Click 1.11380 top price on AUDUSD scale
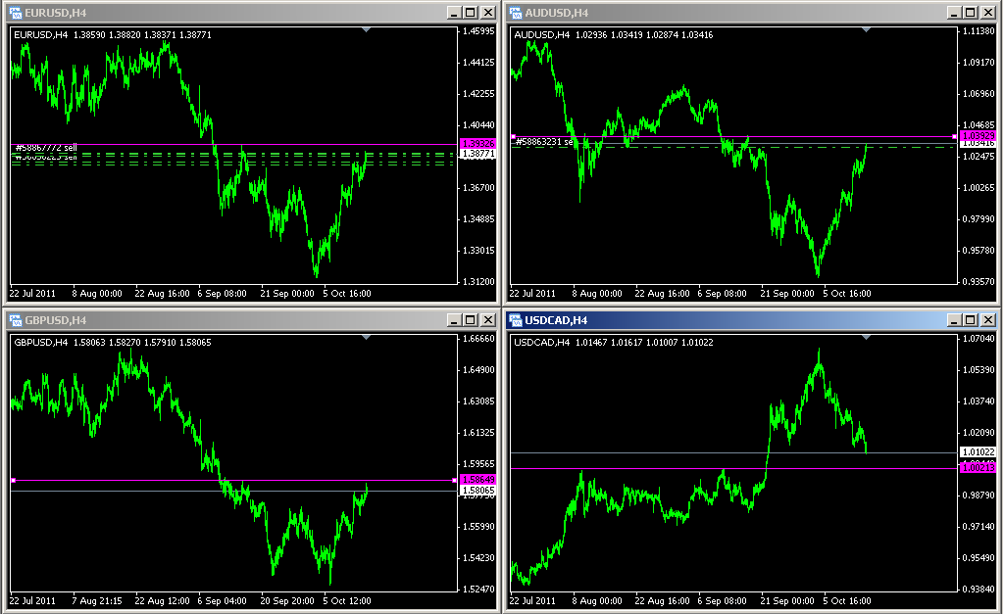 (x=979, y=31)
